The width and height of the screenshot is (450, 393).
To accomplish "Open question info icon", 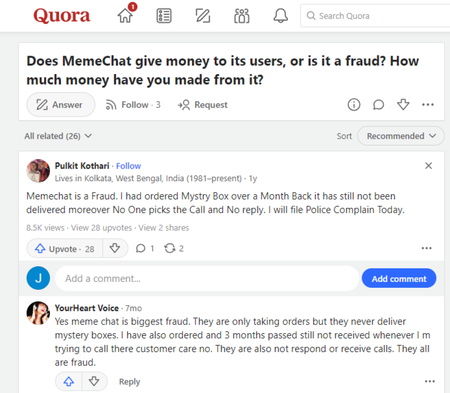I will (x=354, y=105).
